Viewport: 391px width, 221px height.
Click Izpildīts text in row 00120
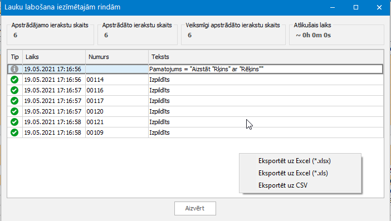[x=159, y=111]
